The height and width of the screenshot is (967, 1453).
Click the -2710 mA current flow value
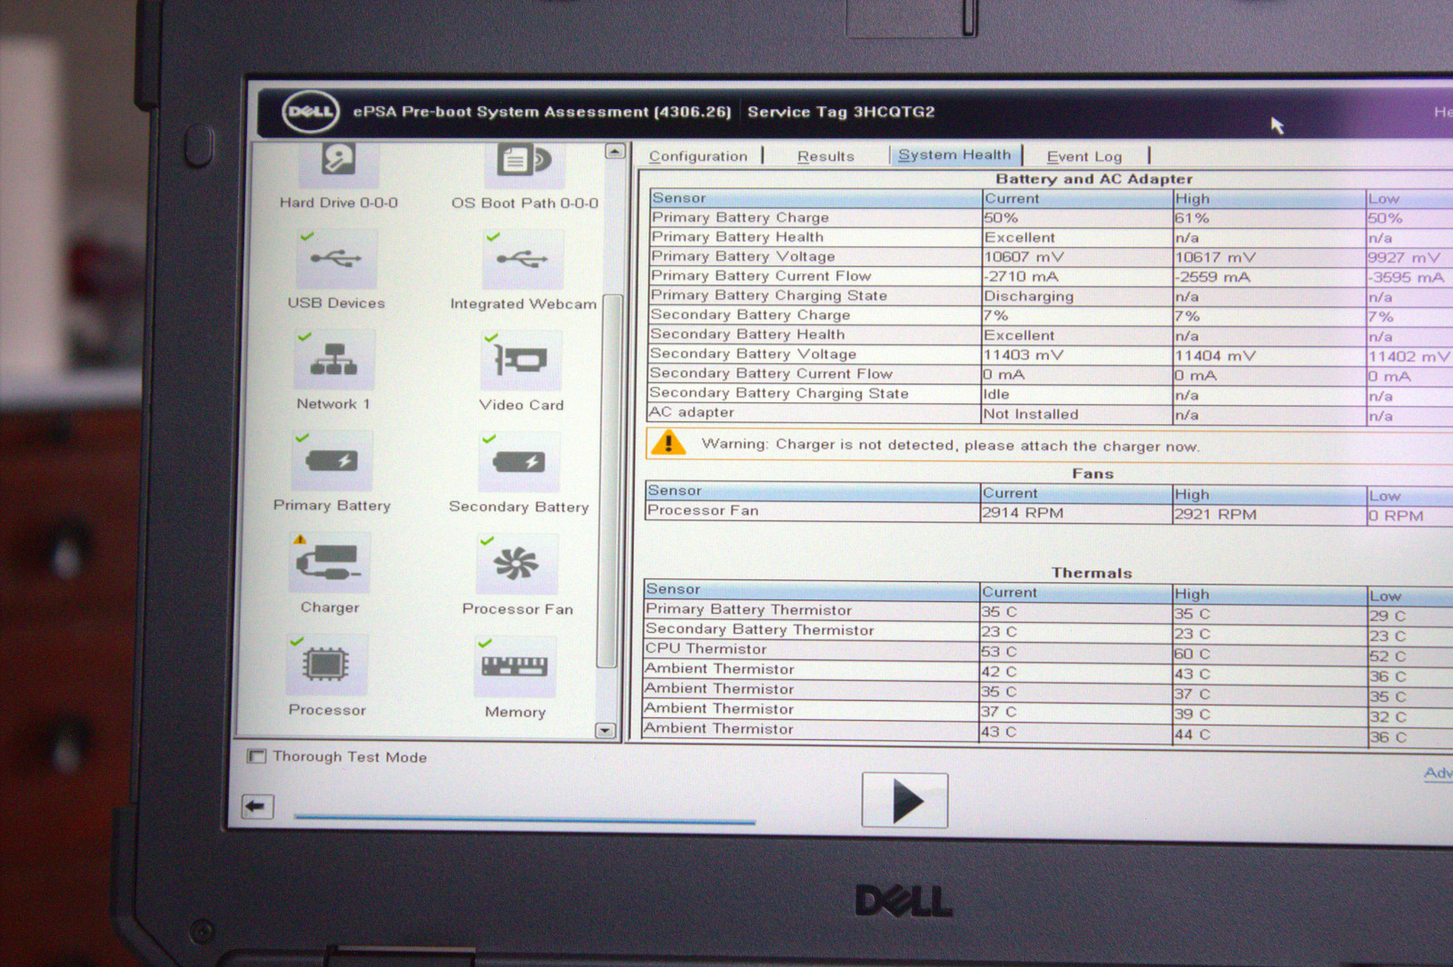[x=1021, y=277]
